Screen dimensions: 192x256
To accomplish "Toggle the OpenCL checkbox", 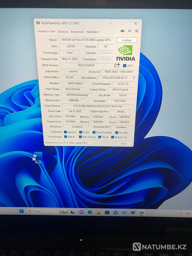I will point(65,132).
